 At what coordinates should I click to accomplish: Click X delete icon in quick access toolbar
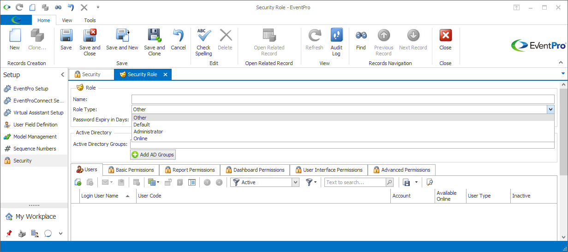84,7
